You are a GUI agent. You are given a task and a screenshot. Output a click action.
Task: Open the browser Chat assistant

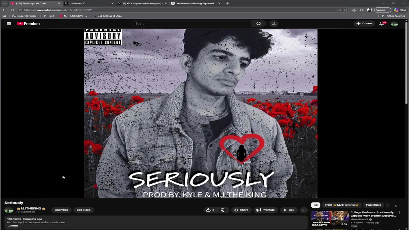400,10
